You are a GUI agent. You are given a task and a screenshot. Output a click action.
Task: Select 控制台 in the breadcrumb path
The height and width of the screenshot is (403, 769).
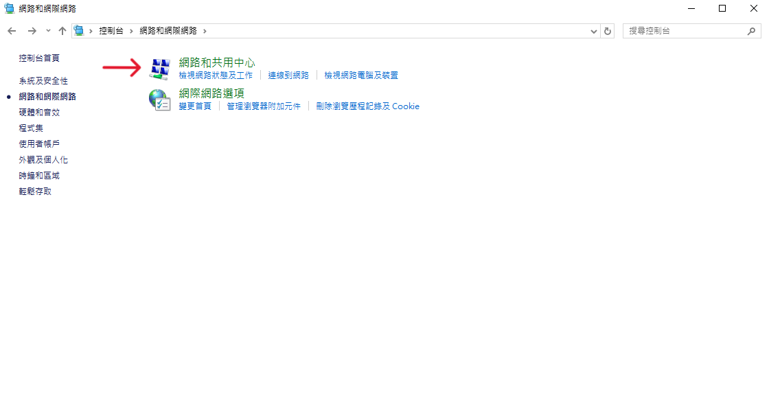[111, 31]
